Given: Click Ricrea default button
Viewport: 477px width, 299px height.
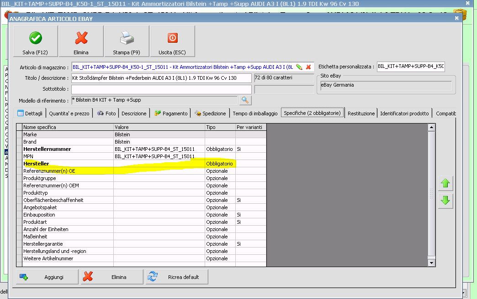Looking at the screenshot, I should tap(177, 277).
